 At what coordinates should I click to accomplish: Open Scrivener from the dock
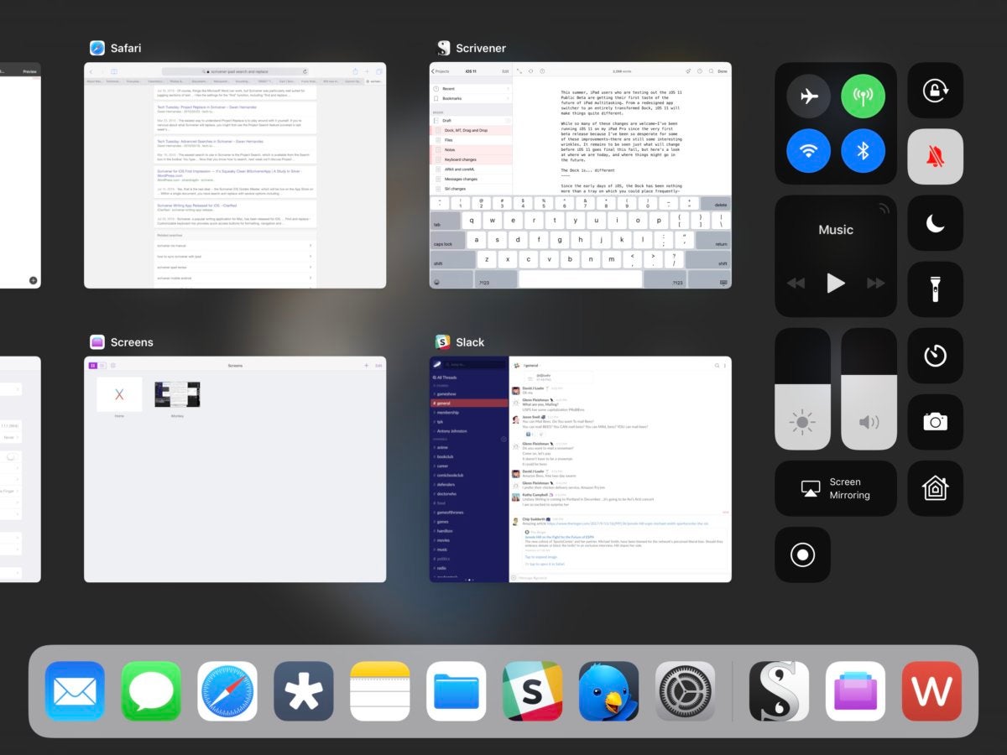(780, 691)
